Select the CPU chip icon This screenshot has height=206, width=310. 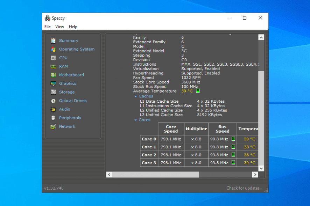tap(53, 58)
